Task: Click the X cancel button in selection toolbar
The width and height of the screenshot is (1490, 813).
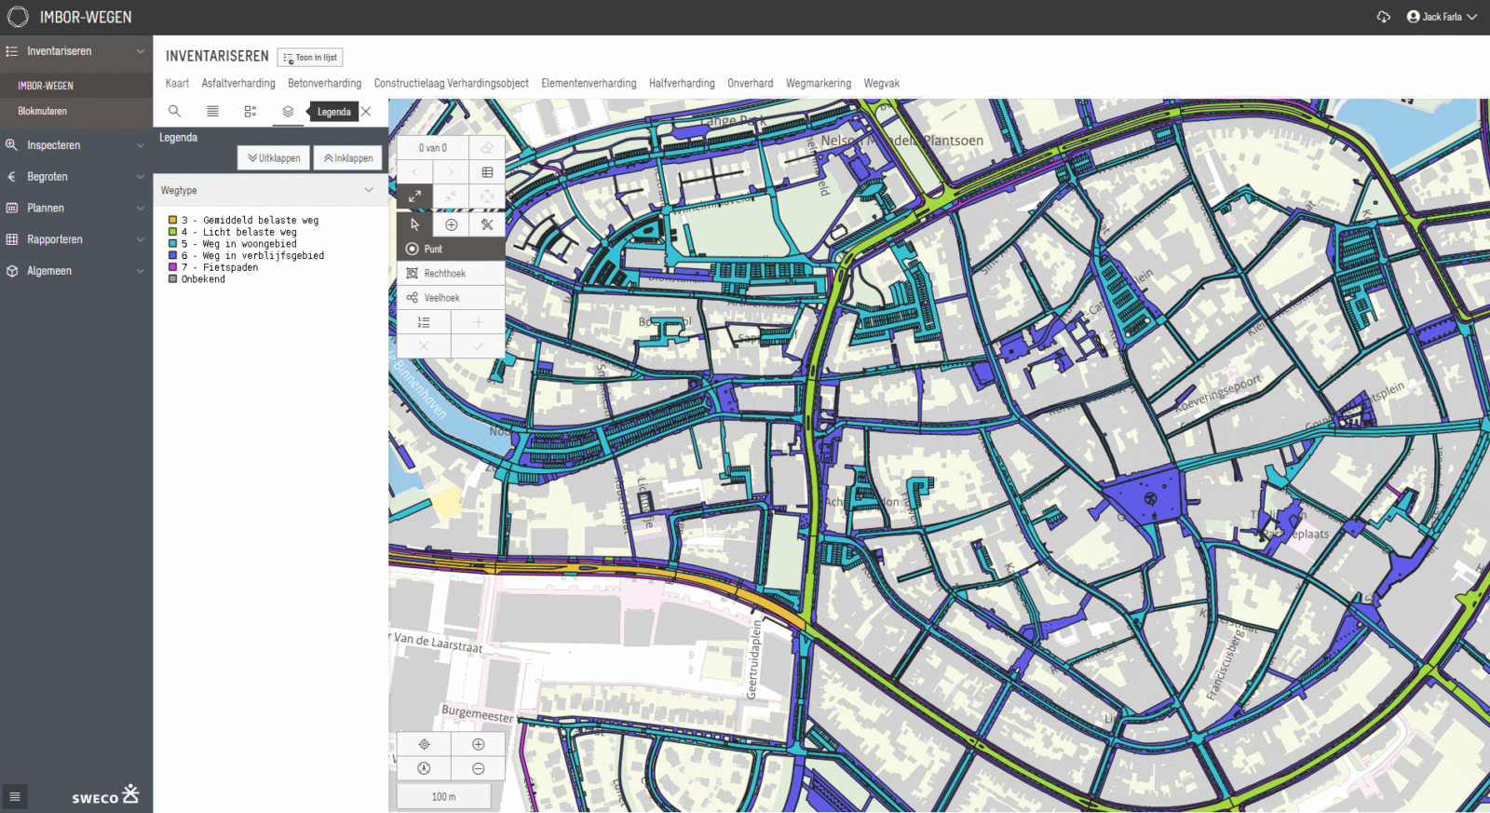Action: click(424, 346)
